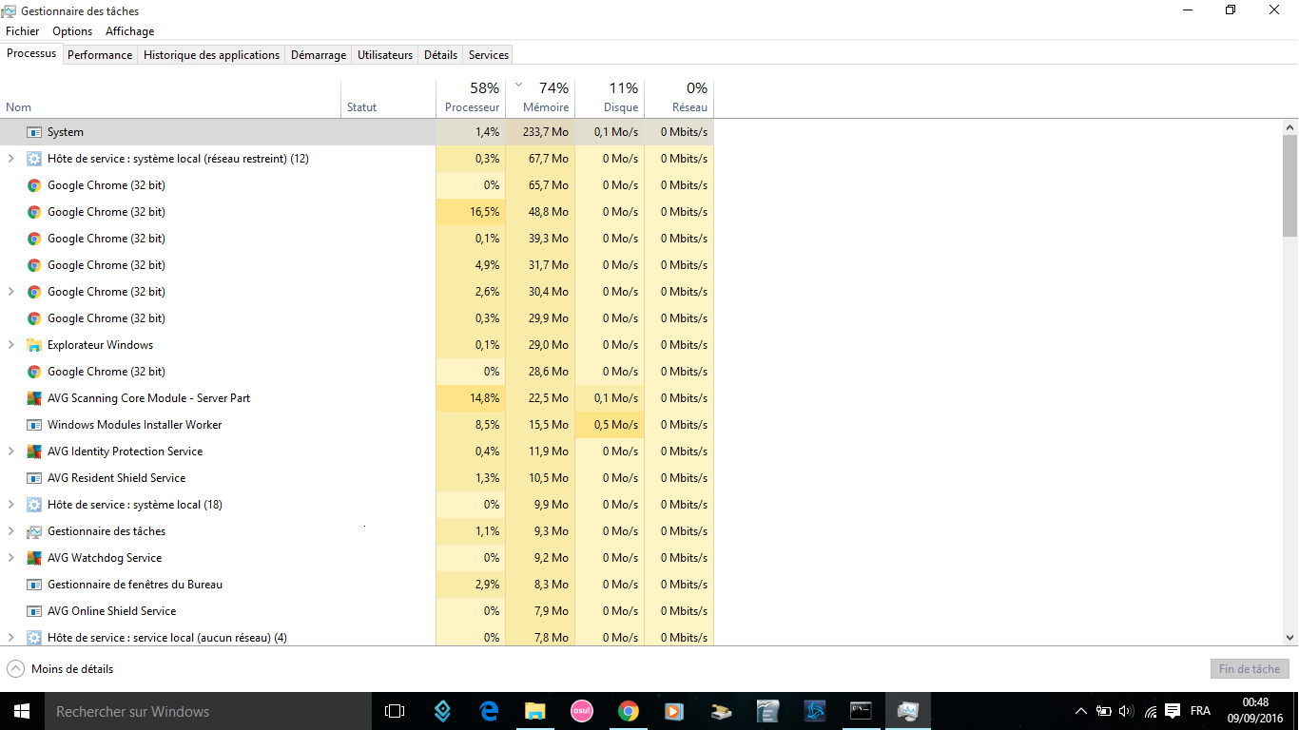The width and height of the screenshot is (1299, 730).
Task: Sort by the Réseau 0% column
Action: (x=679, y=98)
